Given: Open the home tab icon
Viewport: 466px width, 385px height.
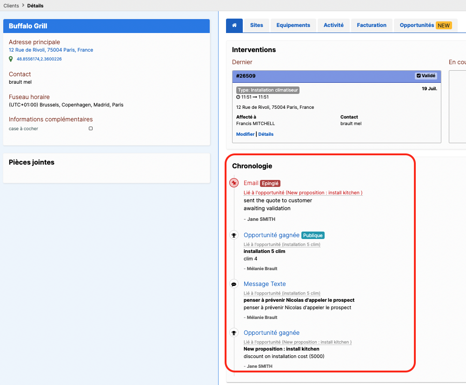Looking at the screenshot, I should (234, 25).
